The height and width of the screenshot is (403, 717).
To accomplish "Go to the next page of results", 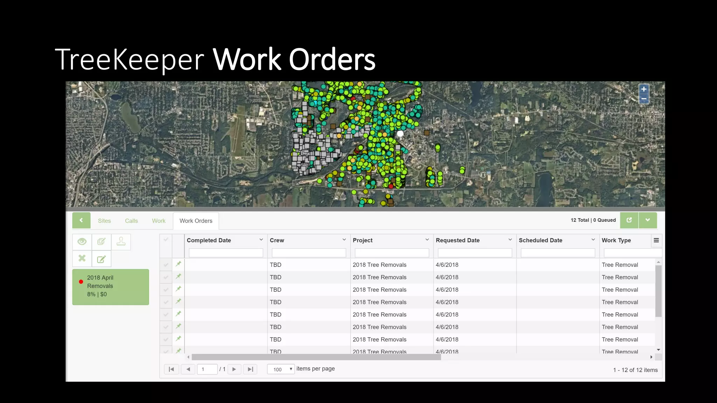I will coord(234,369).
